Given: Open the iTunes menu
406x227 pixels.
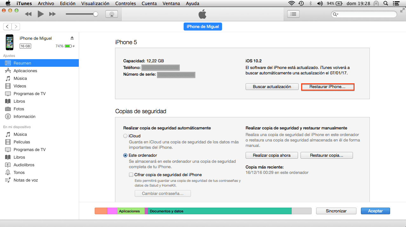Looking at the screenshot, I should [24, 3].
